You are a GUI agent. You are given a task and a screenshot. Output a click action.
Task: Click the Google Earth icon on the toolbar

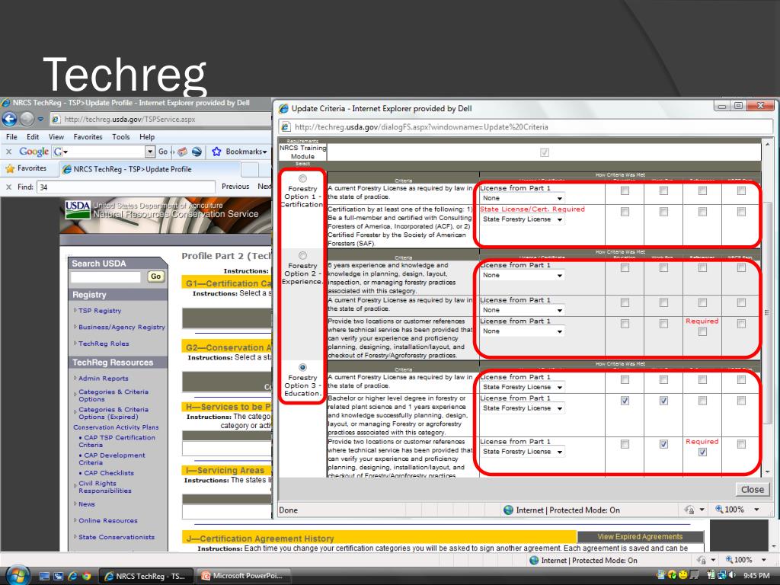(x=196, y=152)
